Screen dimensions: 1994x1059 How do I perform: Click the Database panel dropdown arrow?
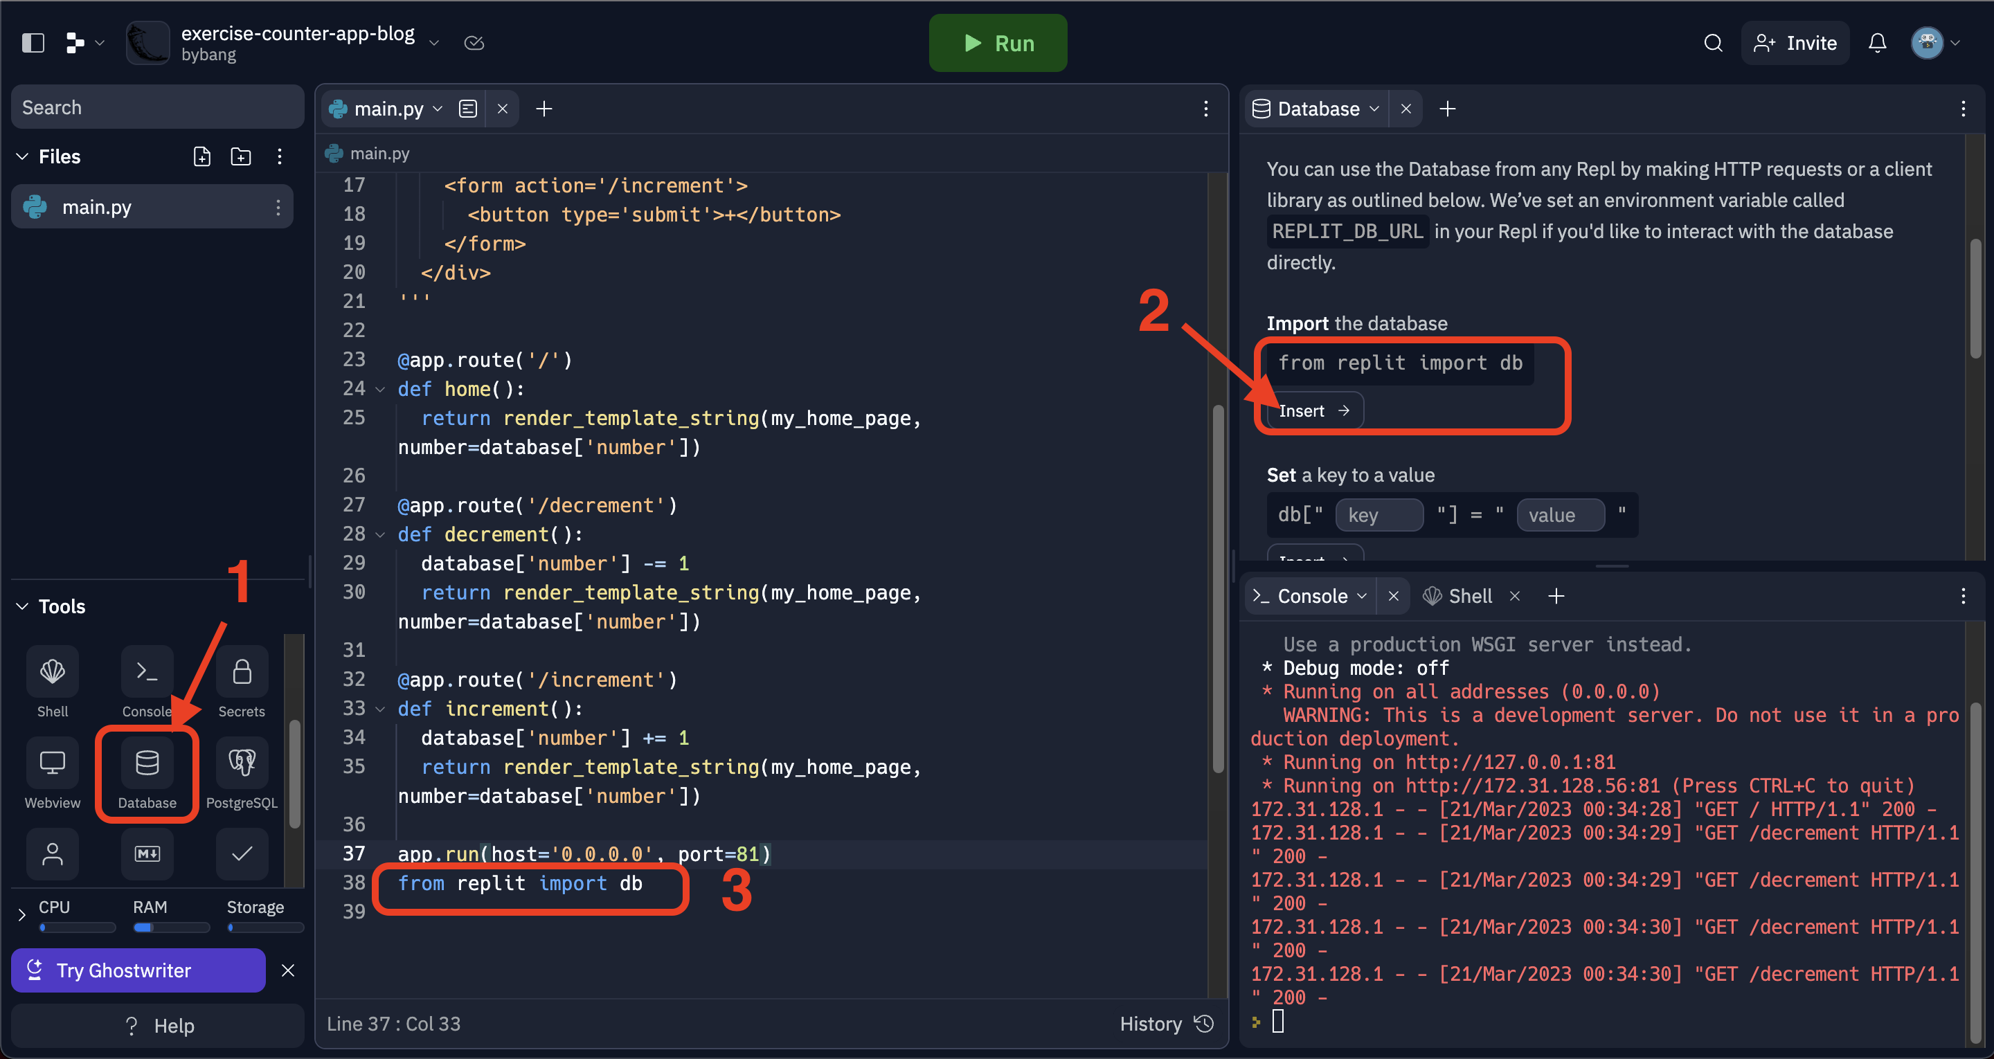pyautogui.click(x=1376, y=108)
